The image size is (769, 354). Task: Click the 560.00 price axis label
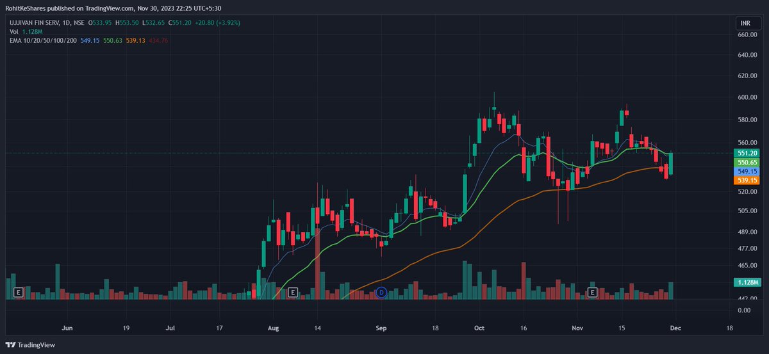tap(748, 143)
